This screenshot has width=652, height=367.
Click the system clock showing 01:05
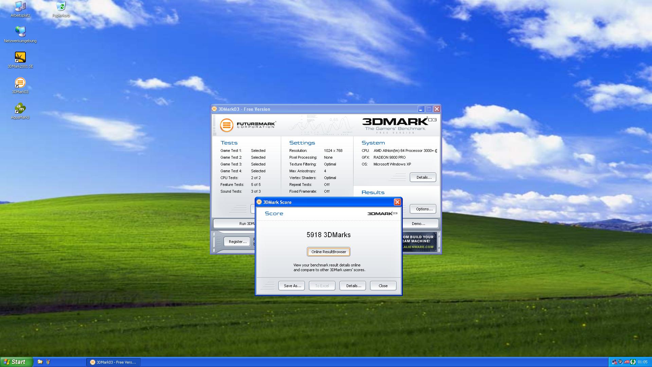click(642, 362)
